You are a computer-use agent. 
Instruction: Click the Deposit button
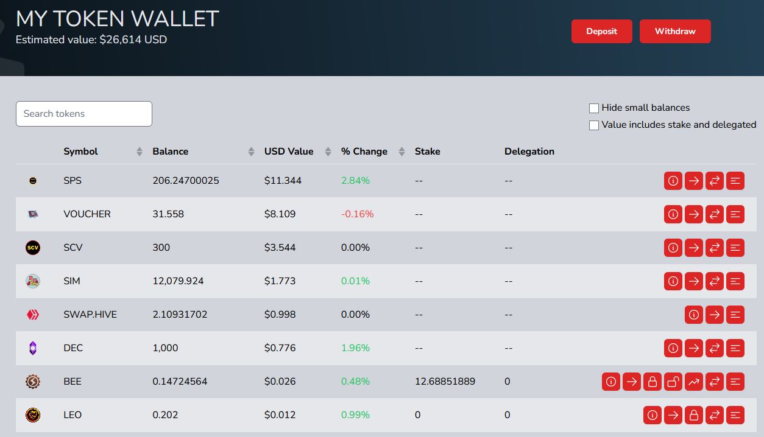coord(602,32)
